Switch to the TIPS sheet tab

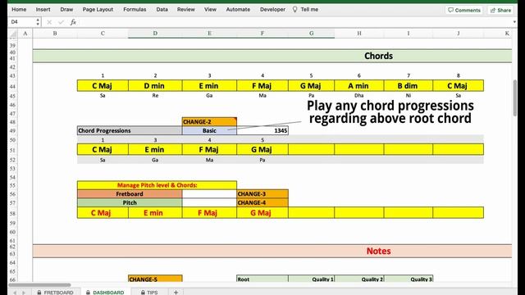coord(149,293)
